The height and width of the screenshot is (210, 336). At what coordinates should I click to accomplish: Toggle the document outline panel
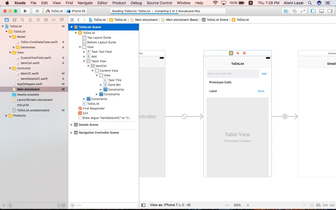click(143, 205)
